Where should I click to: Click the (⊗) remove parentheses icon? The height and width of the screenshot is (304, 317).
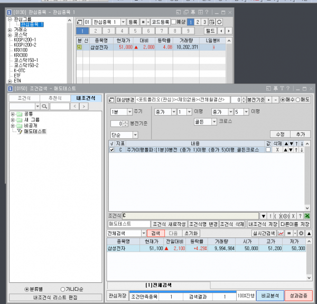(285, 216)
